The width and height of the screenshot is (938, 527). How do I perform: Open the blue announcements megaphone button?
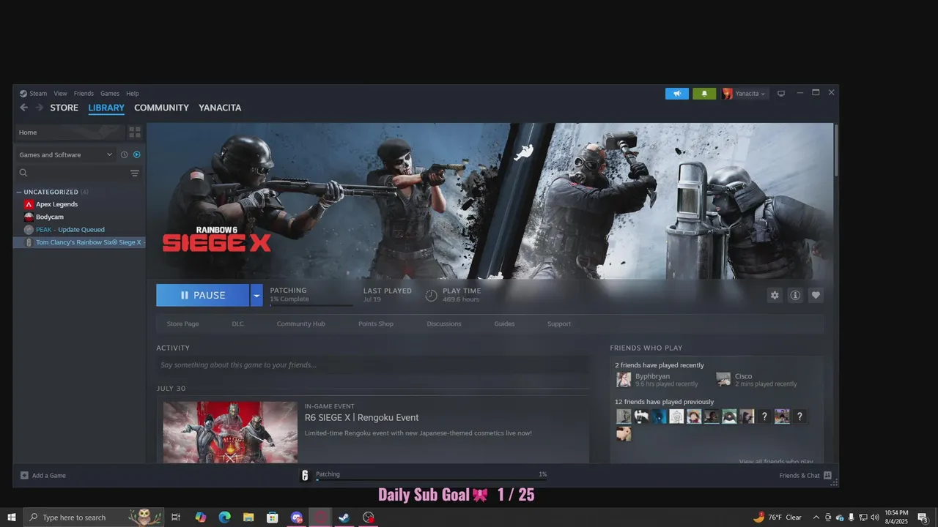tap(677, 94)
